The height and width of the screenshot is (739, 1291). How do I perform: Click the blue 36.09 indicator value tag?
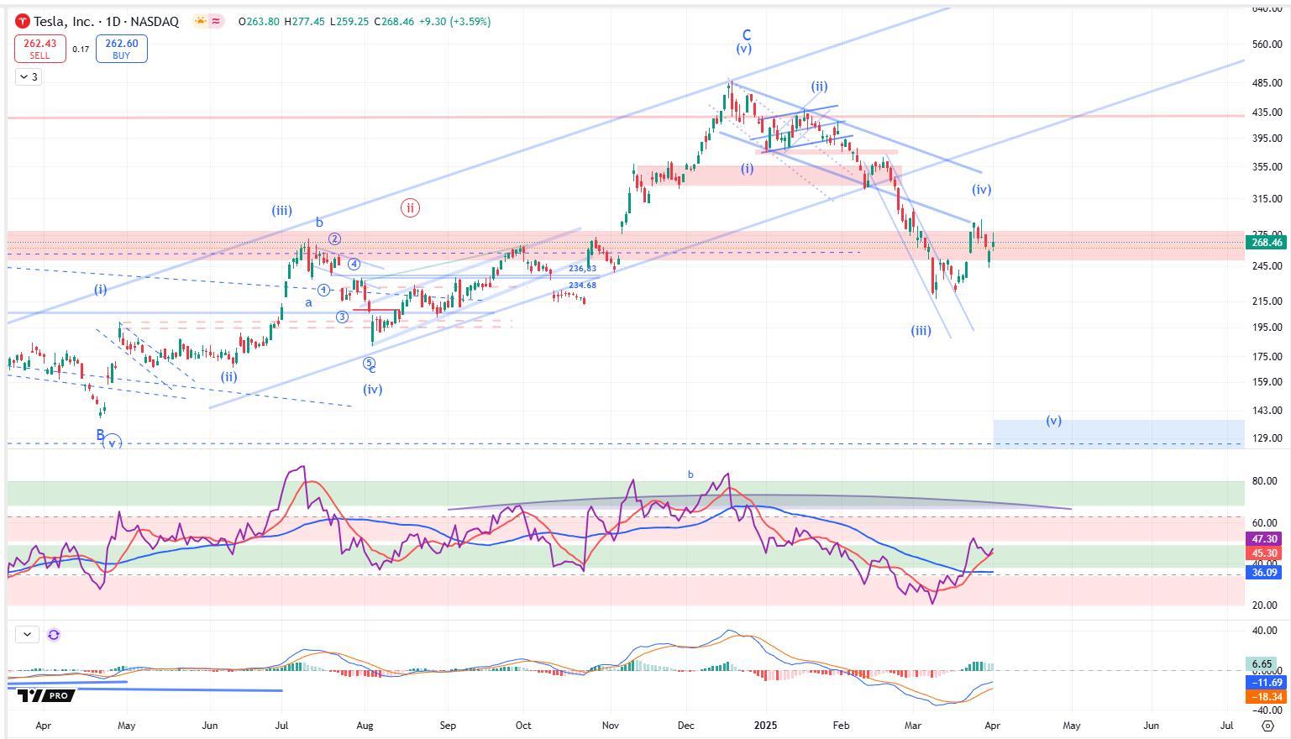[1264, 573]
